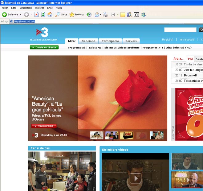The image size is (203, 191).
Task: Open the History clock icon
Action: pos(89,14)
